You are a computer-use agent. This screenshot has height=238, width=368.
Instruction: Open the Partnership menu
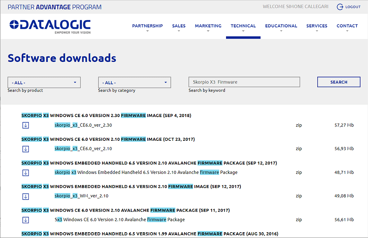tap(147, 26)
